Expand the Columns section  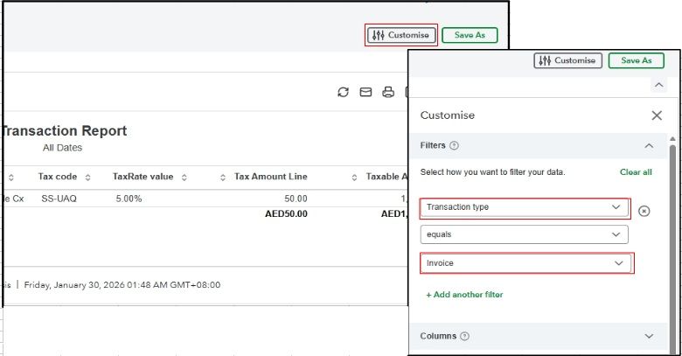(649, 336)
